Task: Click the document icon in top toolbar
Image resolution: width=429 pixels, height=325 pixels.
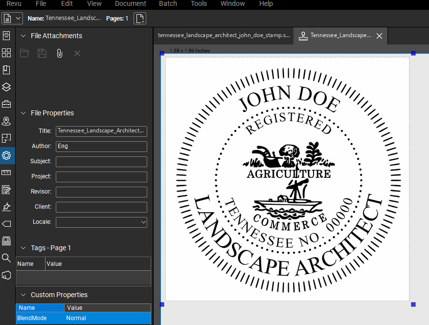Action: pos(7,19)
